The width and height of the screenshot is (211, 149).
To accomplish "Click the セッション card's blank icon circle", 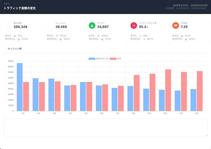I will [x=50, y=25].
